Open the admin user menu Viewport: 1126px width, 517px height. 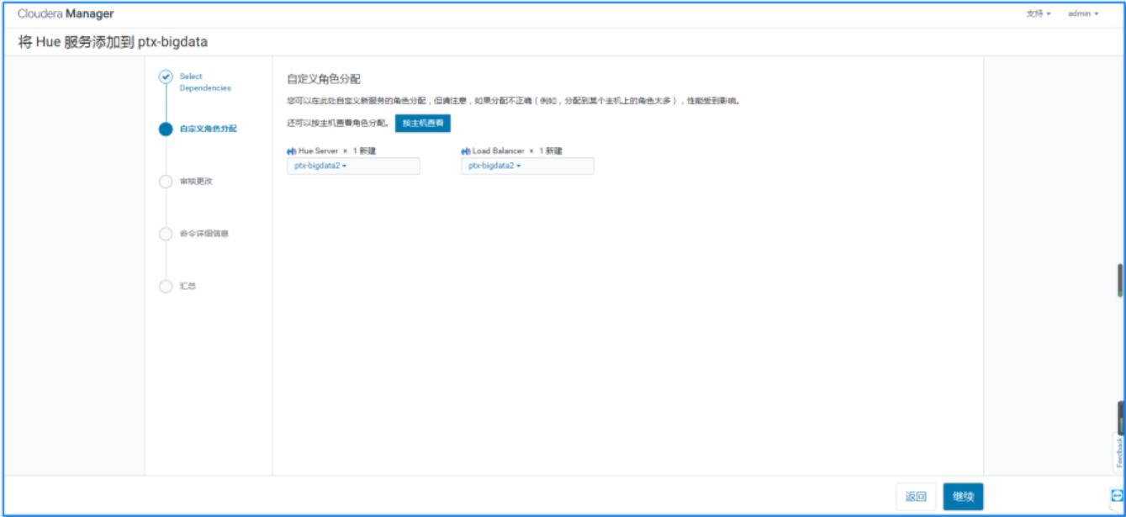[x=1083, y=14]
